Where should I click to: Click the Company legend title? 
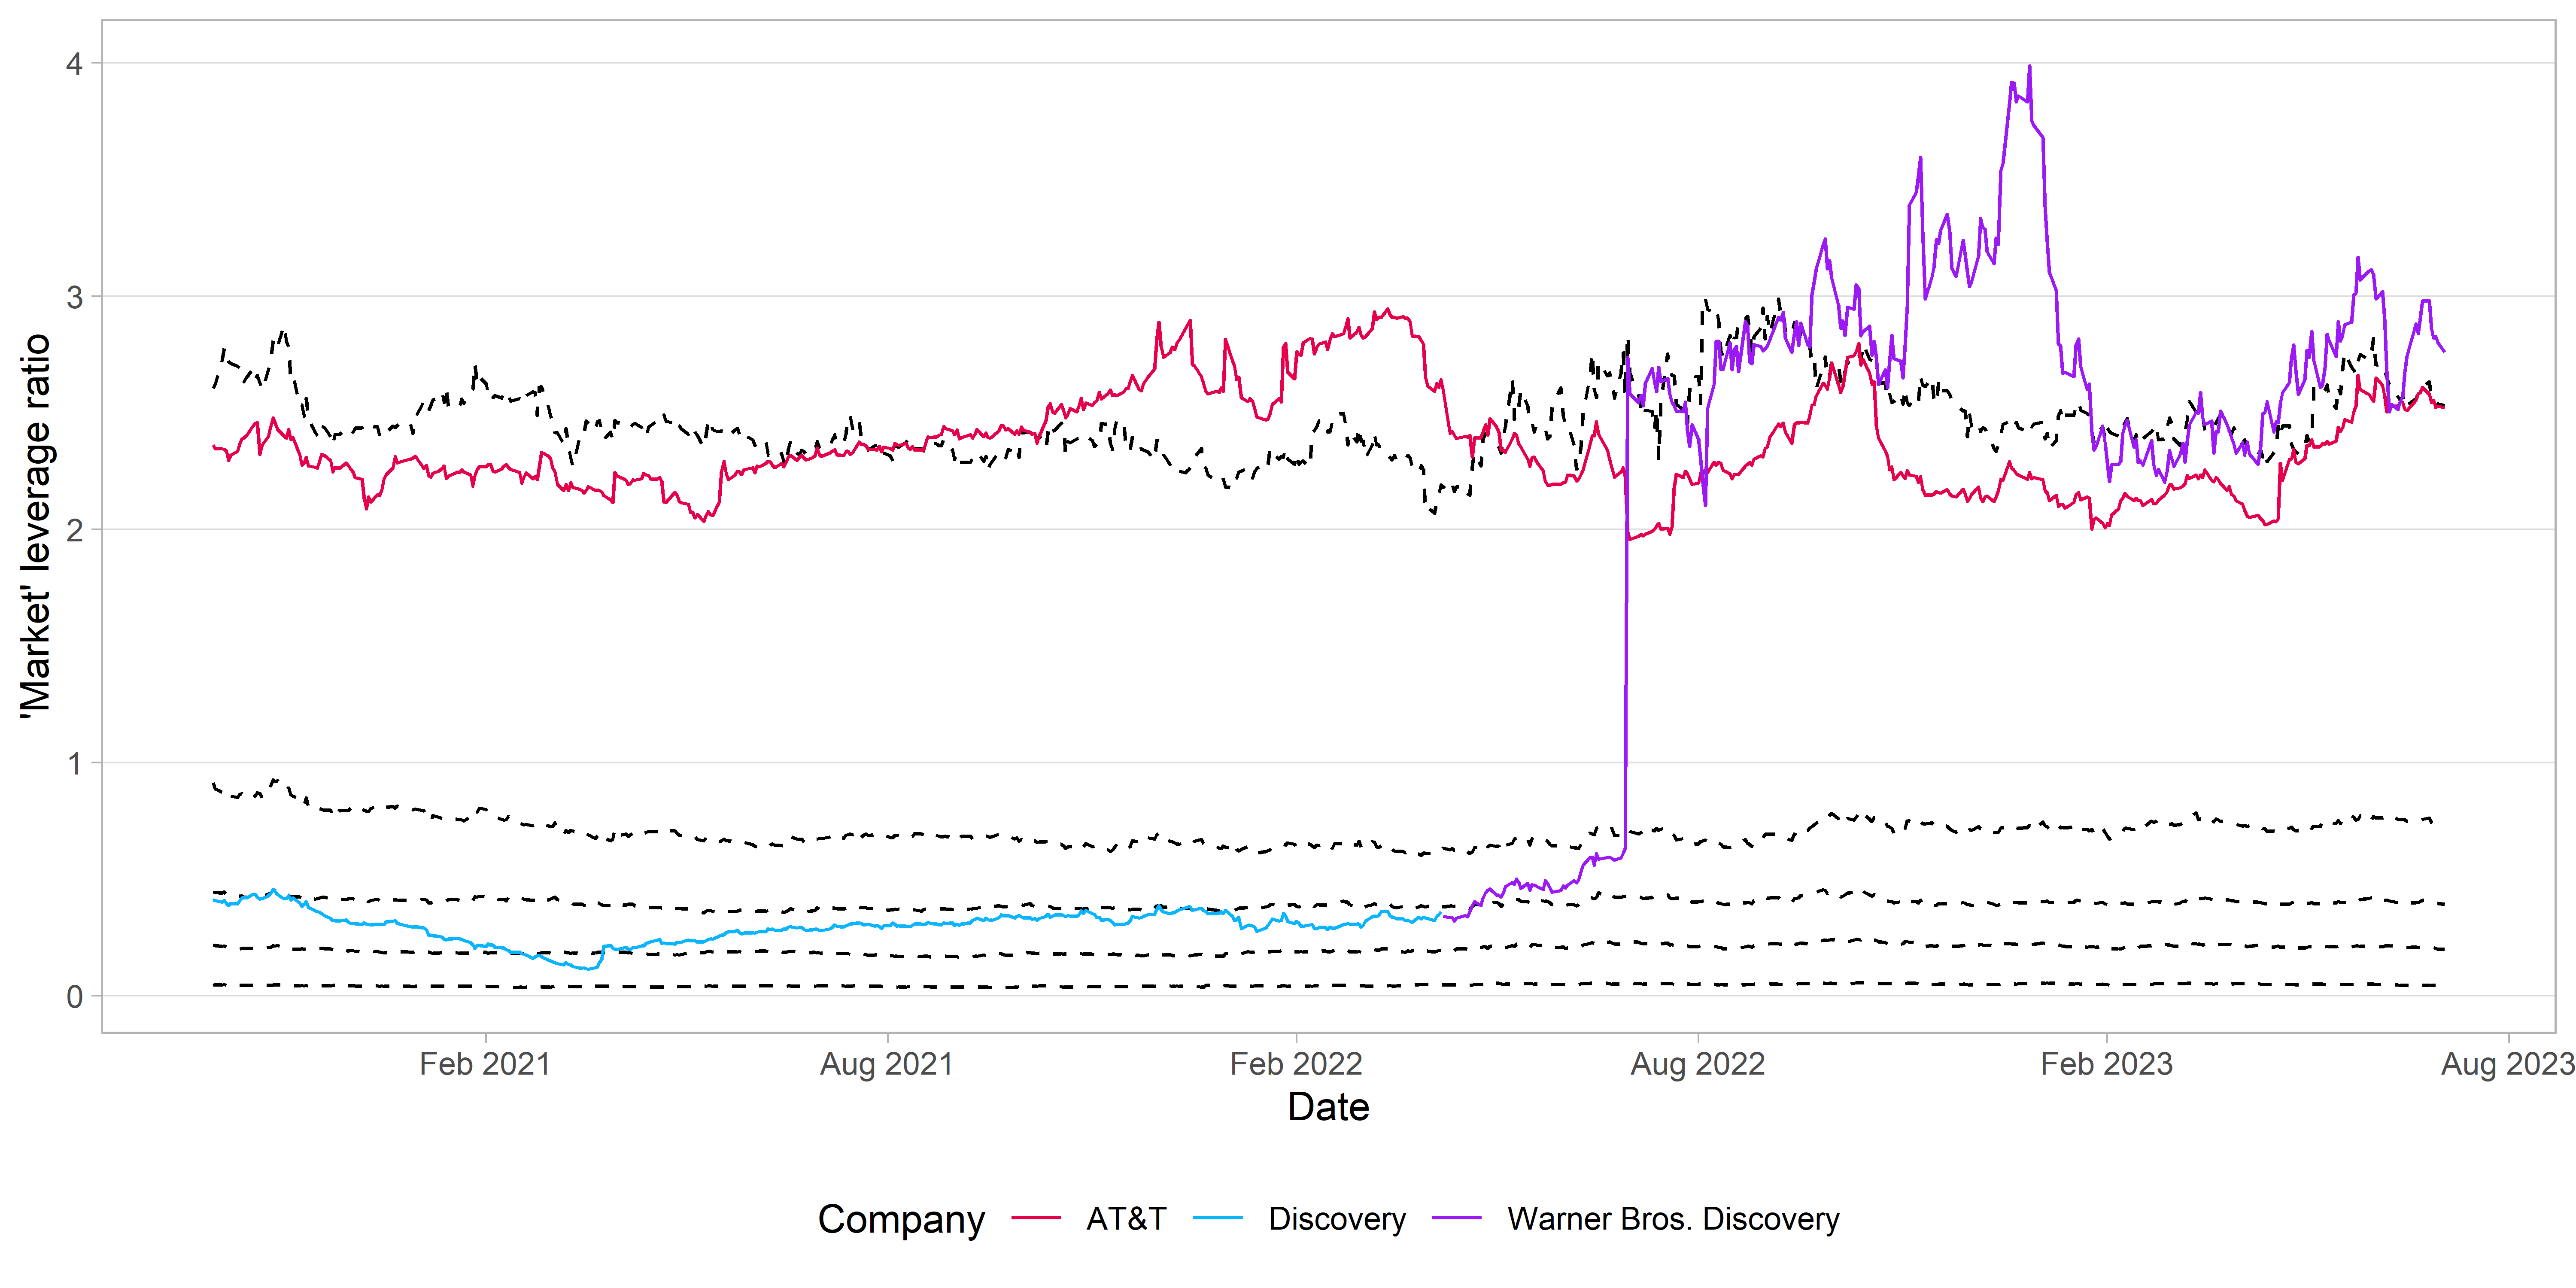tap(901, 1220)
